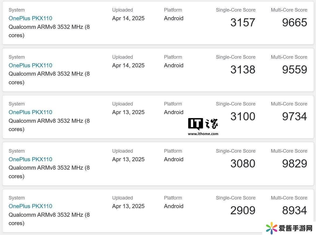This screenshot has height=235, width=316.
Task: Open OnePlus PKX110 result scoring 3080 single-core
Action: pyautogui.click(x=30, y=159)
